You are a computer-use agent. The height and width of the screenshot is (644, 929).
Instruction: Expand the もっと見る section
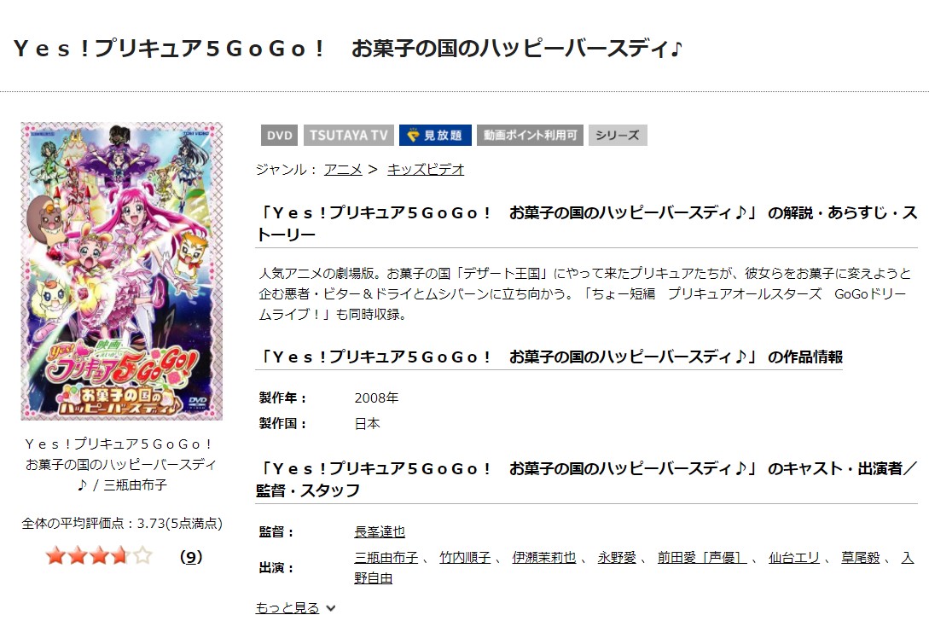tap(287, 608)
